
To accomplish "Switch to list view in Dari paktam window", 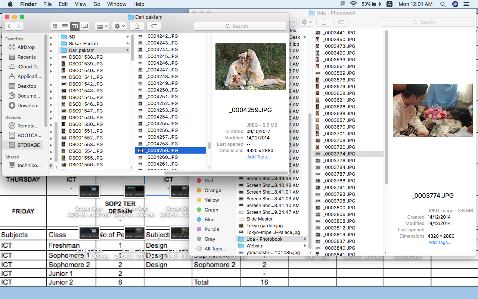I will click(65, 26).
